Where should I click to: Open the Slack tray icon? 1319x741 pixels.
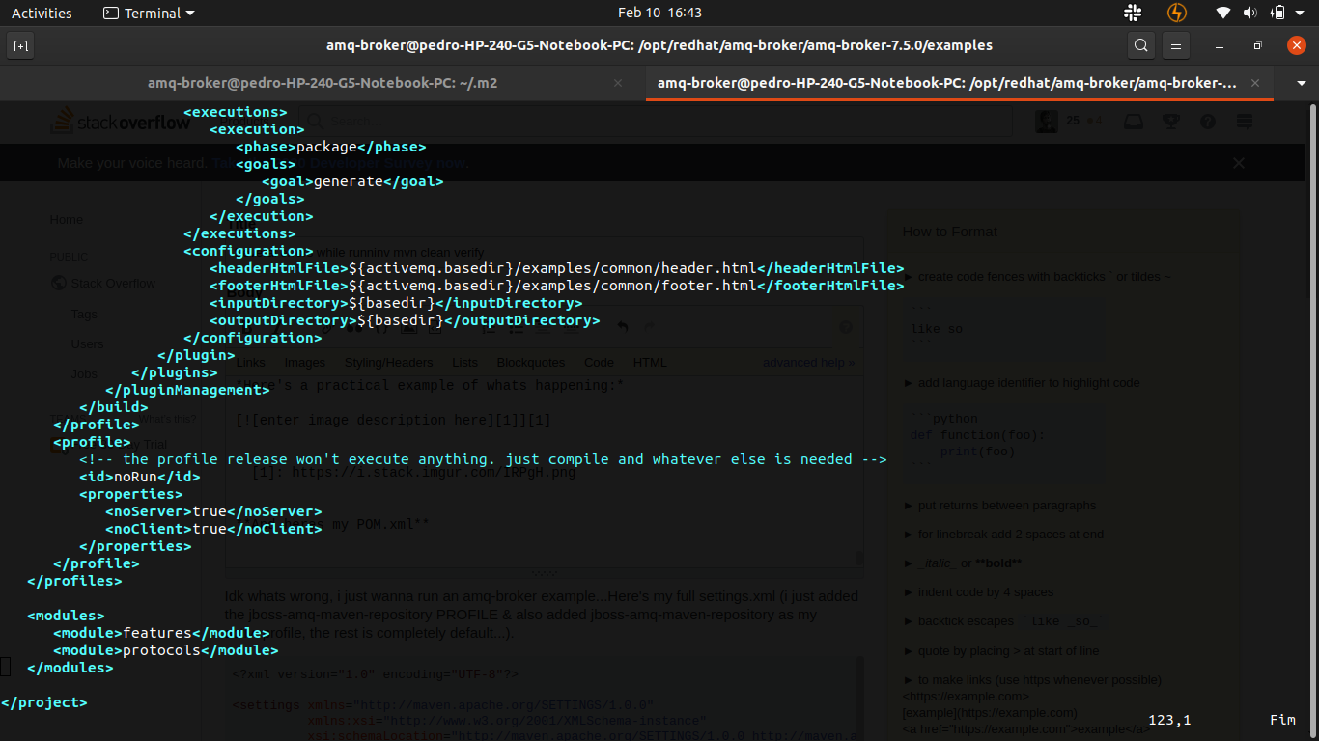click(x=1133, y=14)
